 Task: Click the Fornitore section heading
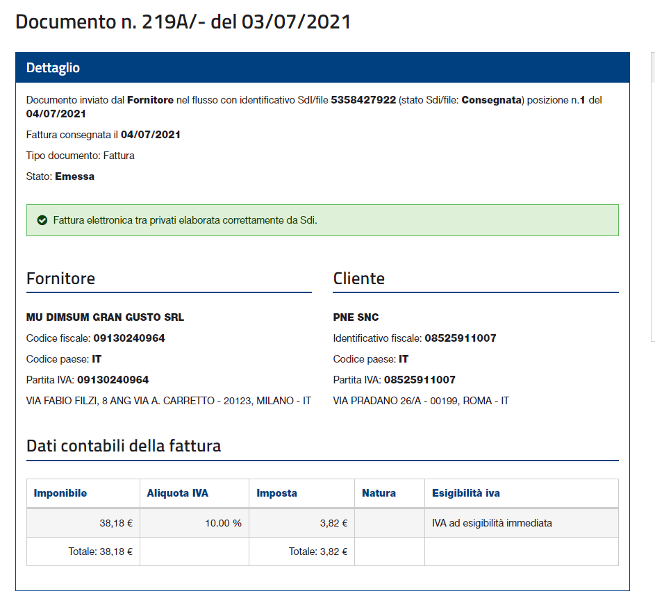point(60,279)
